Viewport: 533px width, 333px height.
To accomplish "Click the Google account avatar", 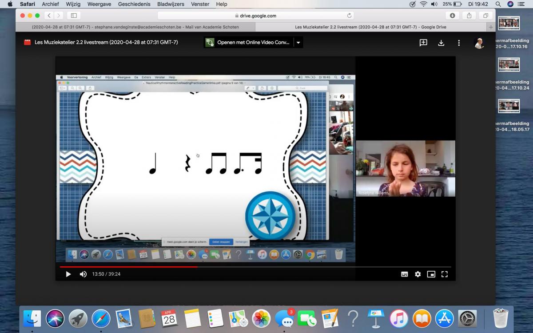I will coord(479,43).
